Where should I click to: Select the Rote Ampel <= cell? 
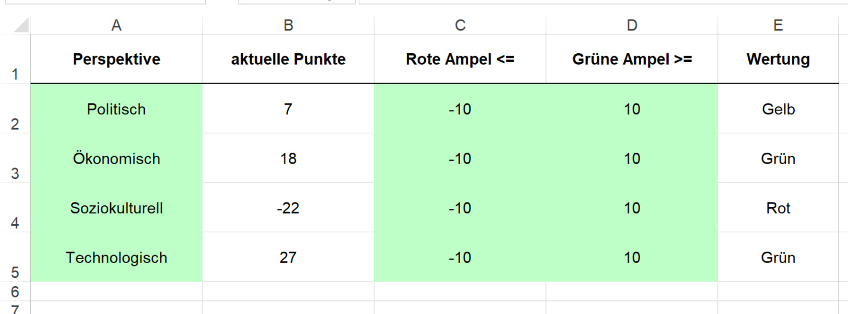pyautogui.click(x=460, y=59)
